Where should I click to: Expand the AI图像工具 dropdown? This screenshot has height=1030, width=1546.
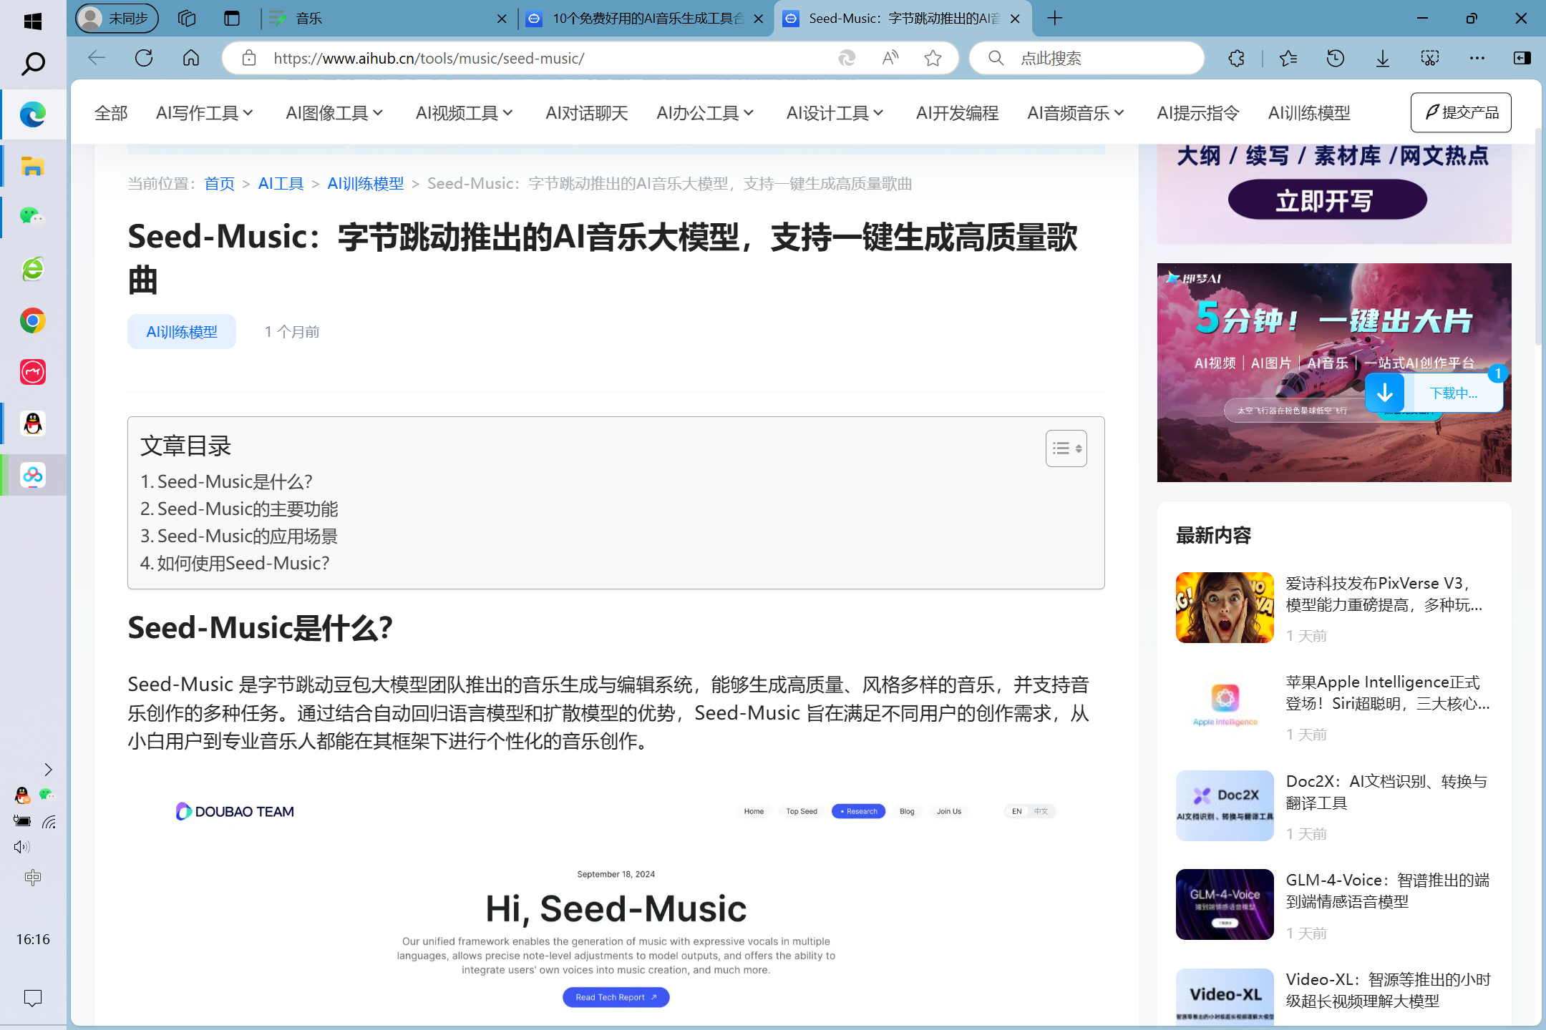(x=336, y=113)
